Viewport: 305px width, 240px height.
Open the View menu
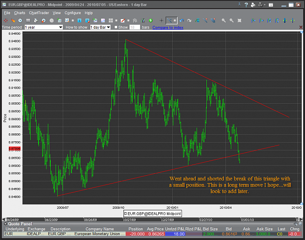57,13
